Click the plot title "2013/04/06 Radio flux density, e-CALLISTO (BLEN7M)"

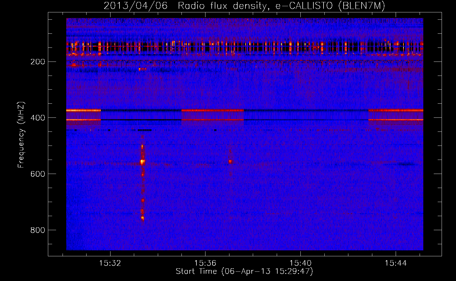pyautogui.click(x=244, y=6)
